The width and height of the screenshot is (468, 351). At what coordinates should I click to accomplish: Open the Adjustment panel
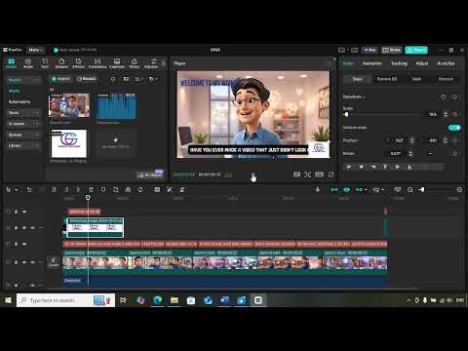[151, 63]
